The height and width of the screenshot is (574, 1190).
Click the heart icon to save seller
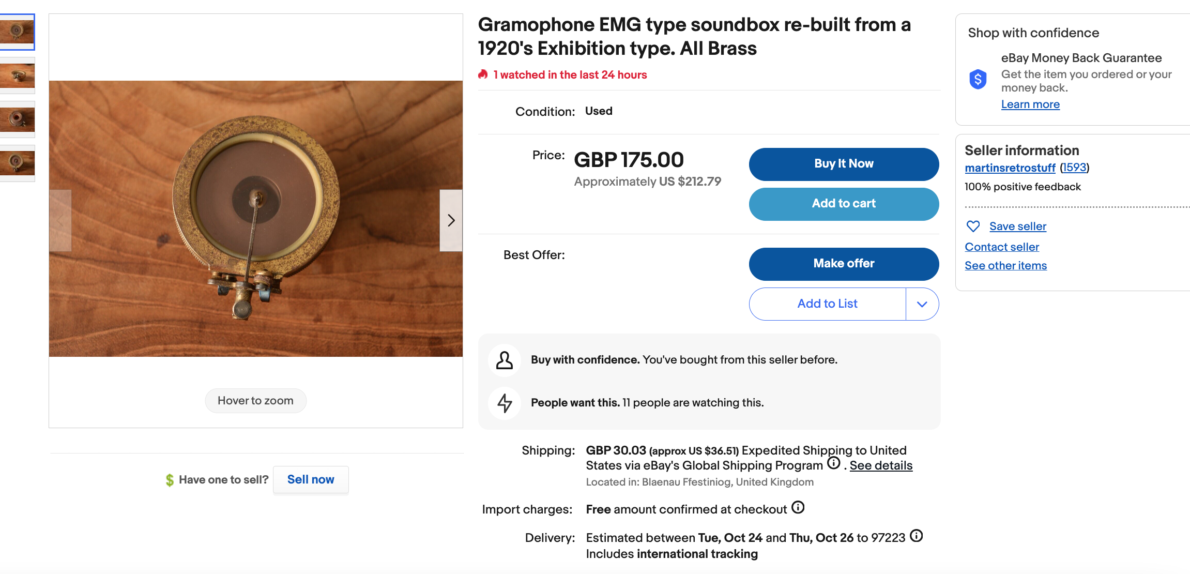[973, 226]
